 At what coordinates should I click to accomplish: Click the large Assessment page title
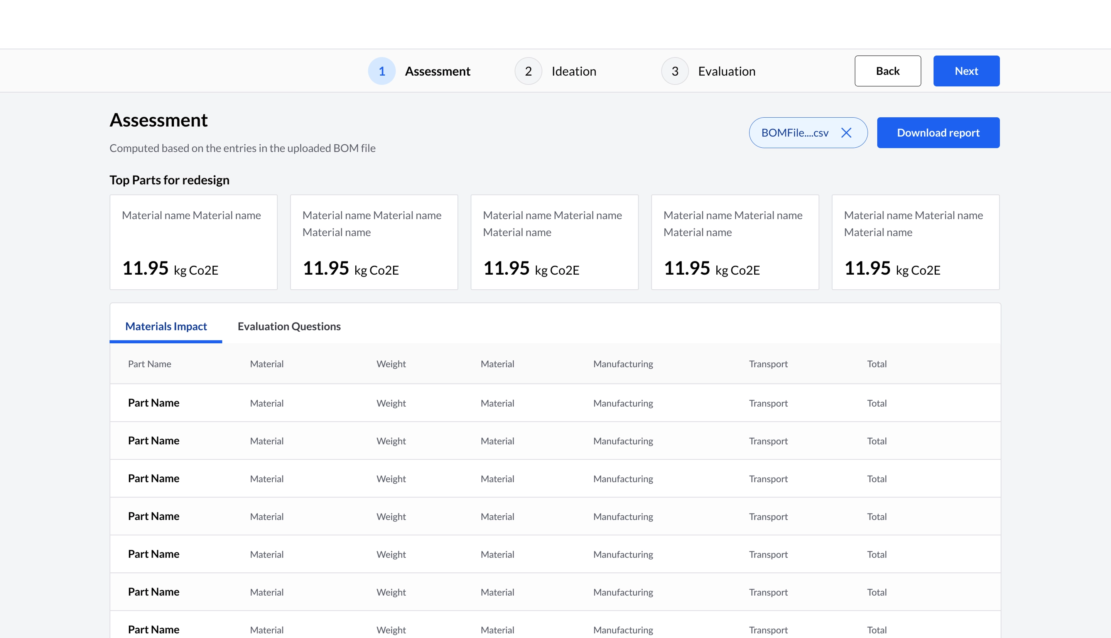[159, 120]
